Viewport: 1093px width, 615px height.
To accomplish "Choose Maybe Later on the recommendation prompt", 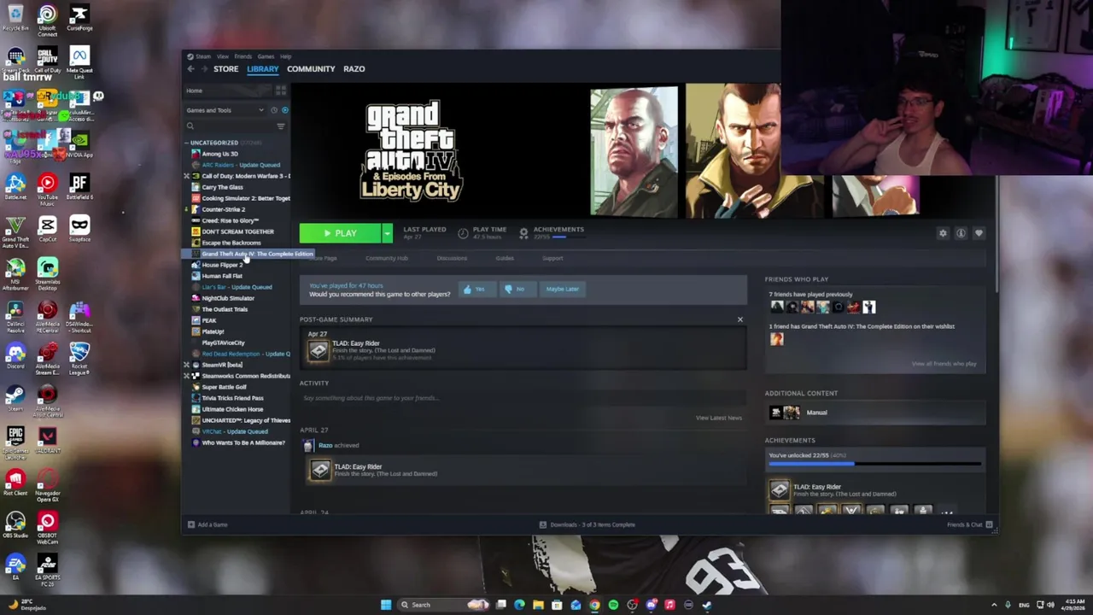I will (562, 289).
